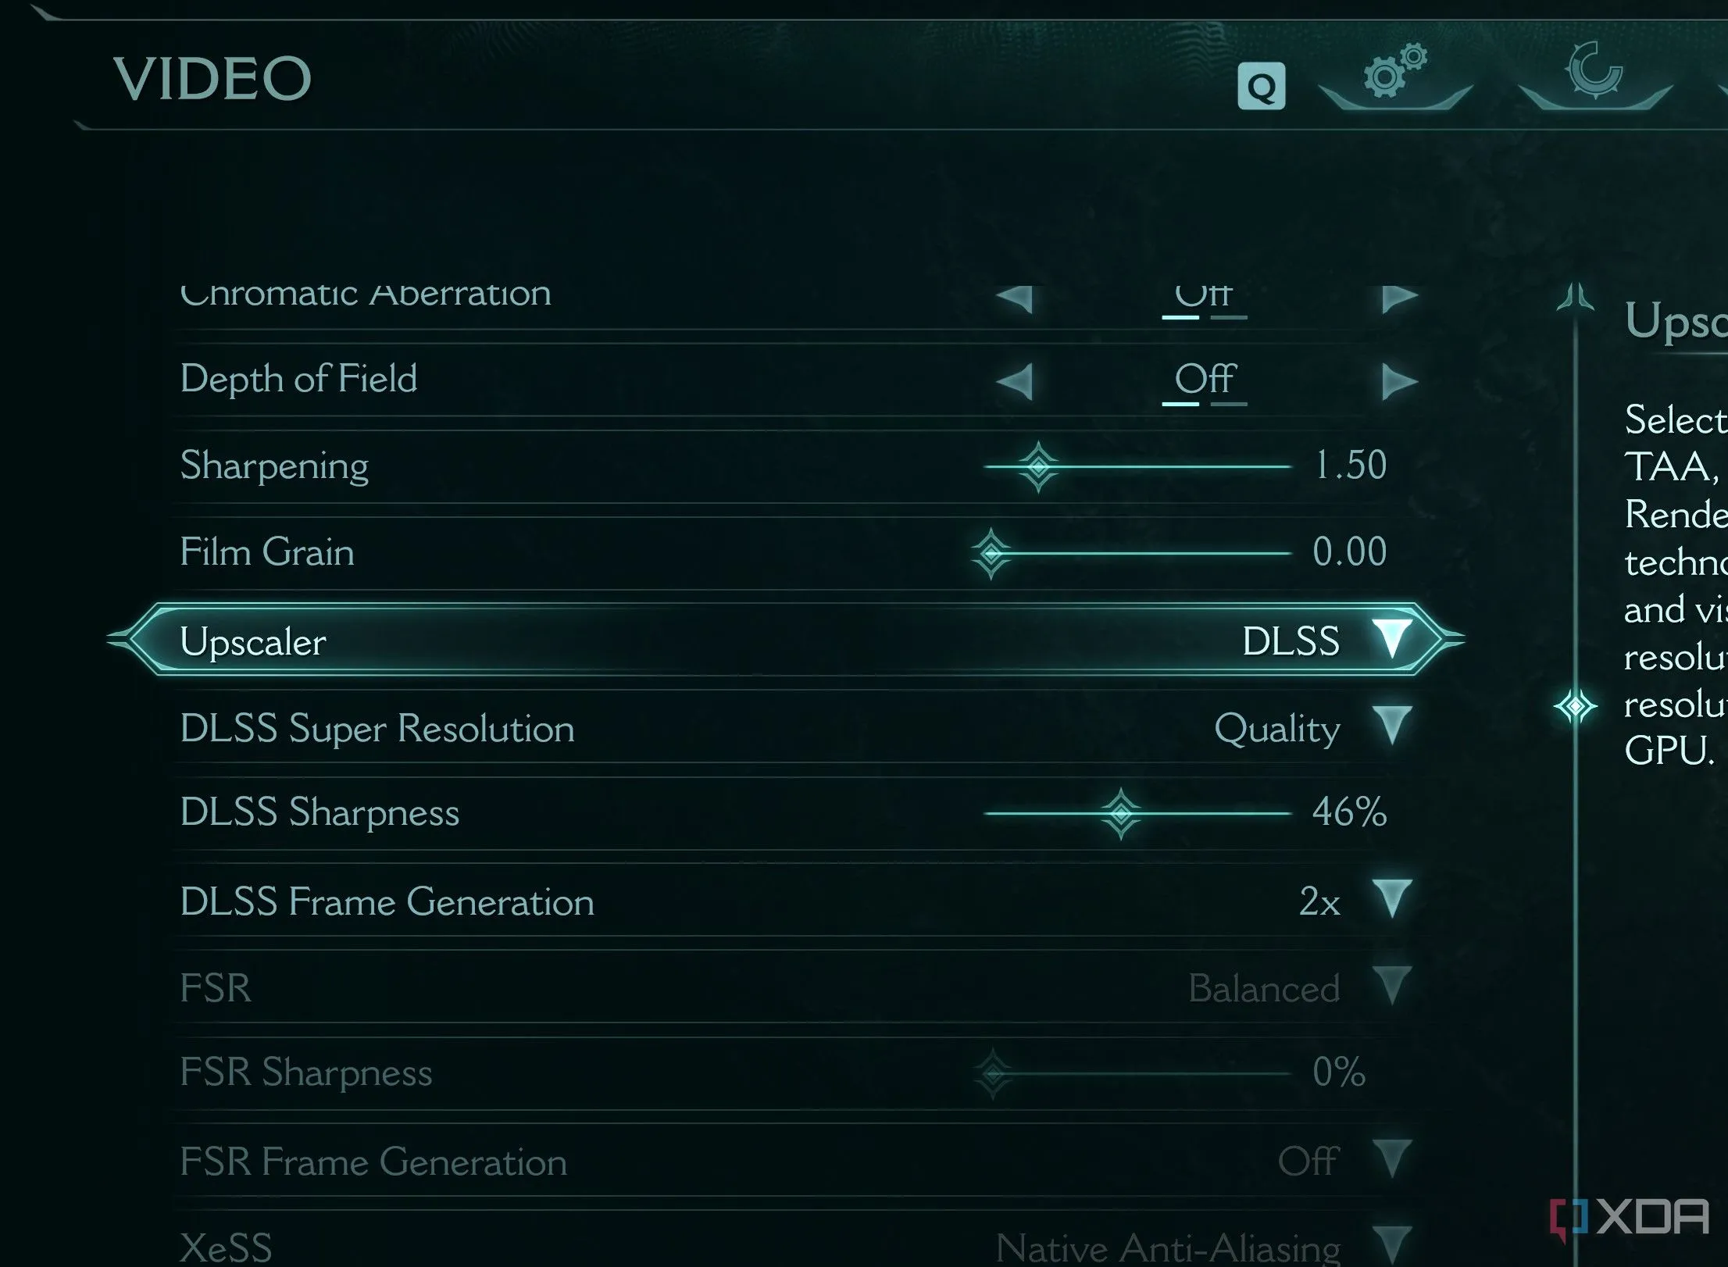
Task: Open the FSR Frame Generation dropdown
Action: pos(1392,1160)
